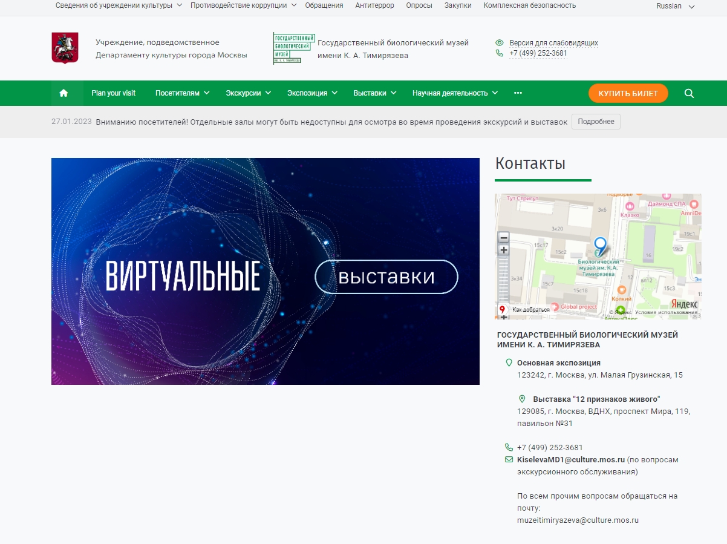The image size is (727, 544).
Task: Click the blue museum pin on the map
Action: click(x=600, y=244)
